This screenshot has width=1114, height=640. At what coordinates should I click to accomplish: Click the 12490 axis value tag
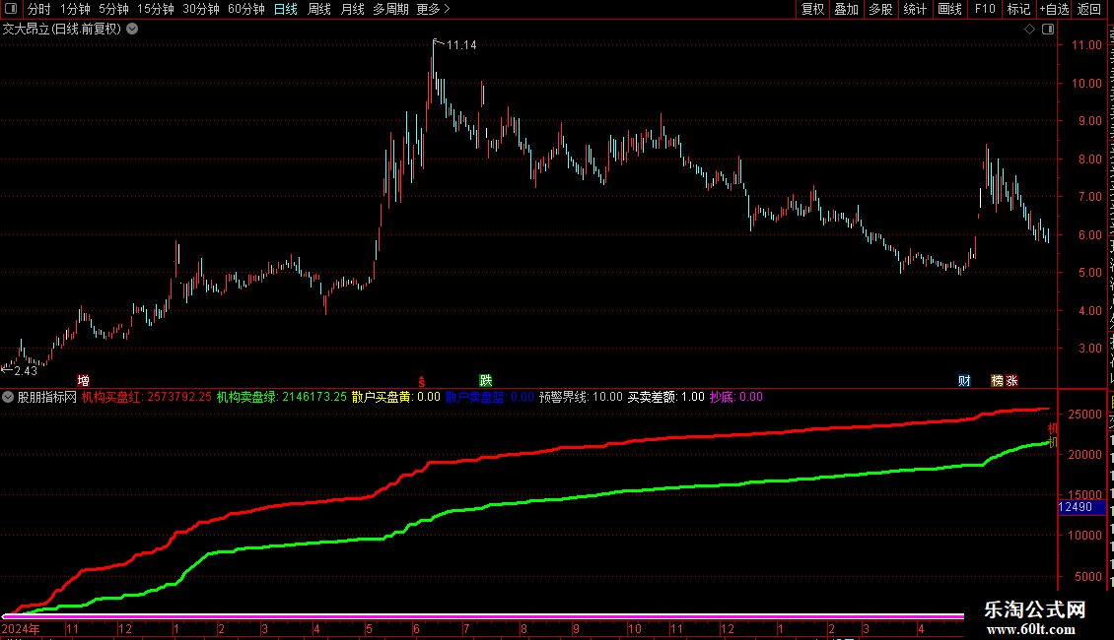pyautogui.click(x=1081, y=507)
